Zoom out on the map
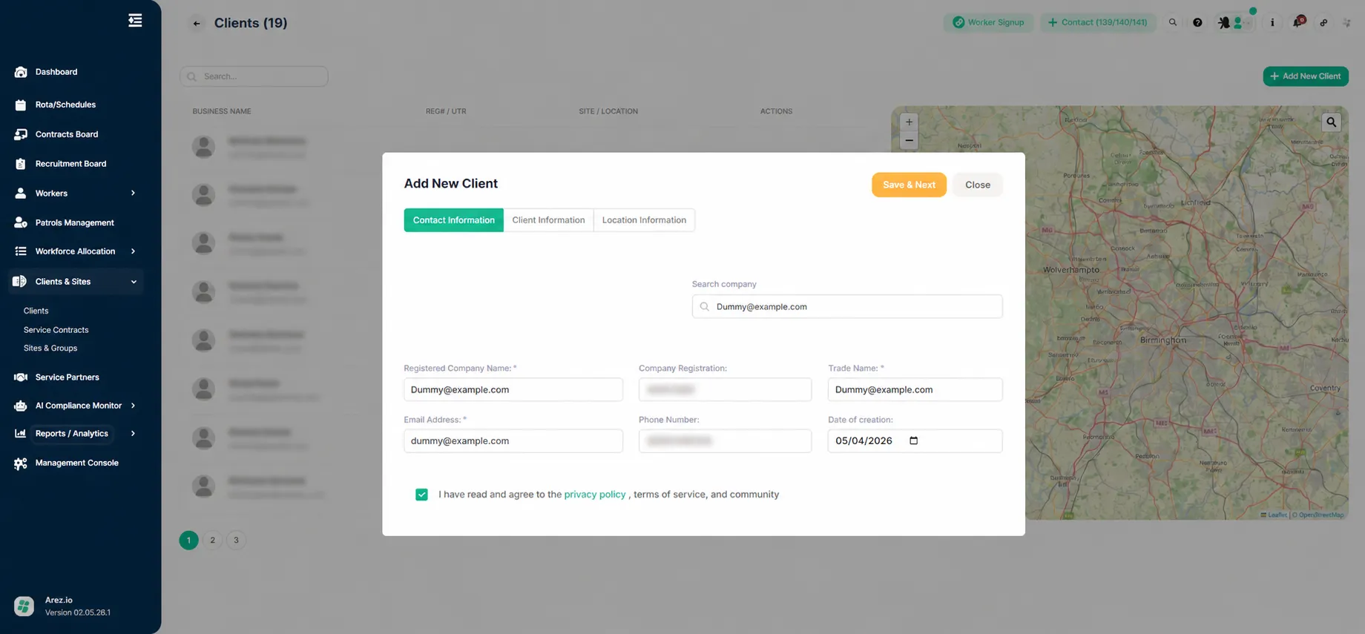Image resolution: width=1365 pixels, height=634 pixels. pyautogui.click(x=909, y=140)
